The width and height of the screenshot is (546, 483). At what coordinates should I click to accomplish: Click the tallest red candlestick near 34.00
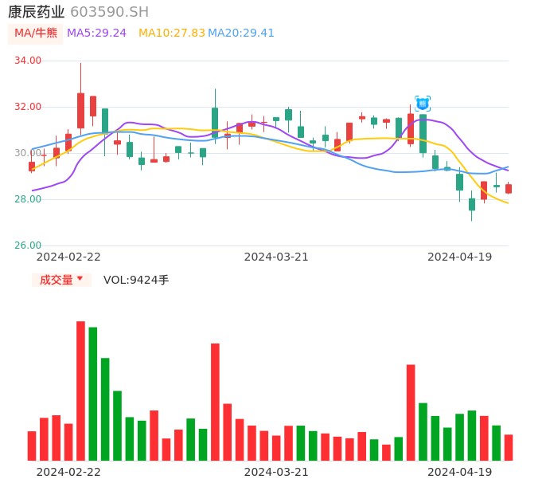(x=80, y=110)
